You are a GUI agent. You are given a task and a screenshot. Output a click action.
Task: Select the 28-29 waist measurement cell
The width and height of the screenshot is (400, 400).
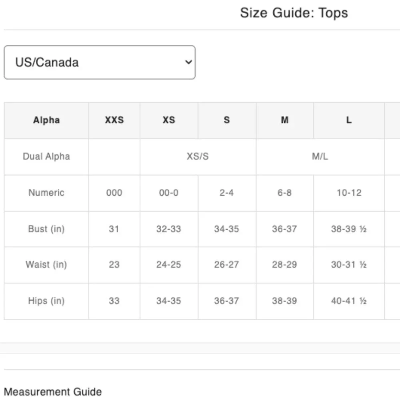284,264
